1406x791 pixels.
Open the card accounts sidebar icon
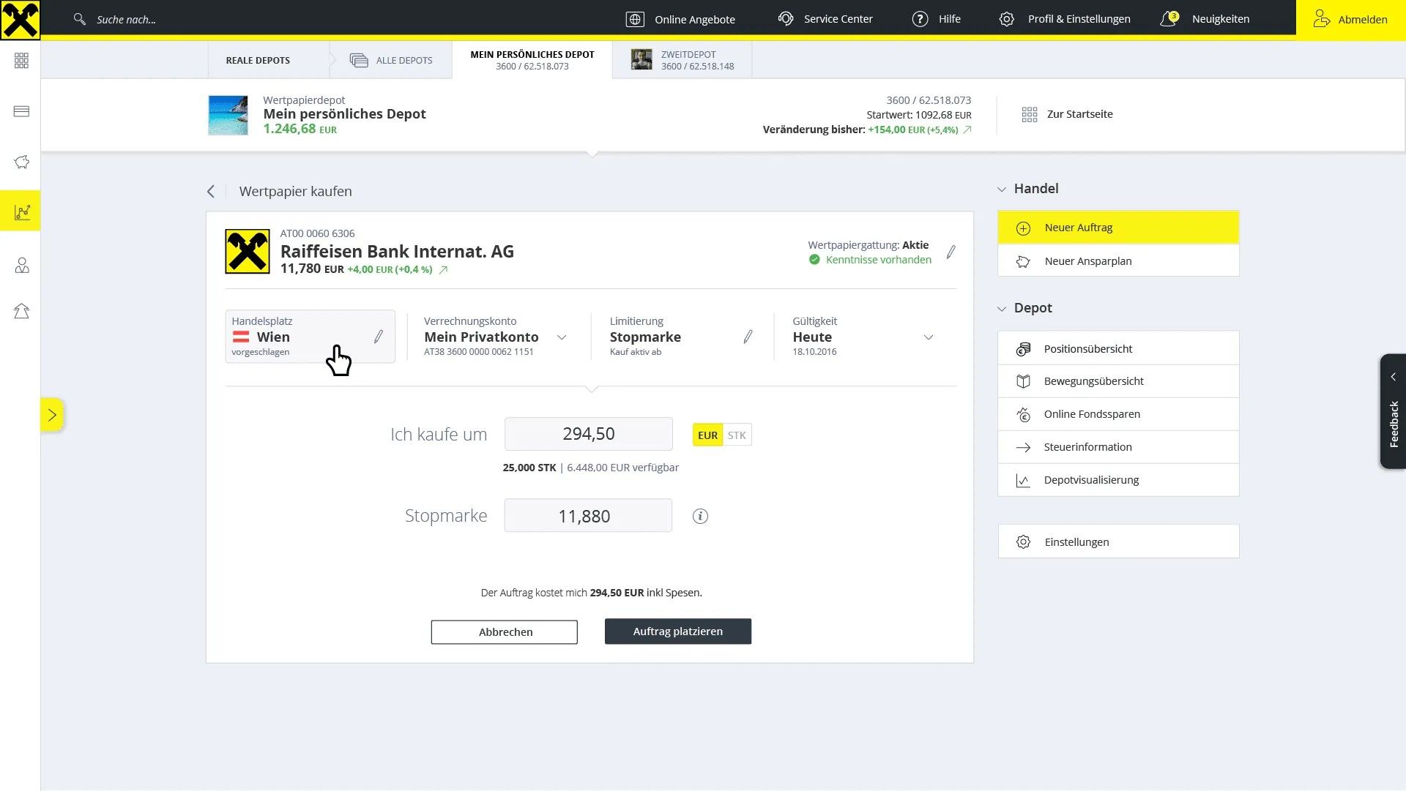tap(21, 111)
